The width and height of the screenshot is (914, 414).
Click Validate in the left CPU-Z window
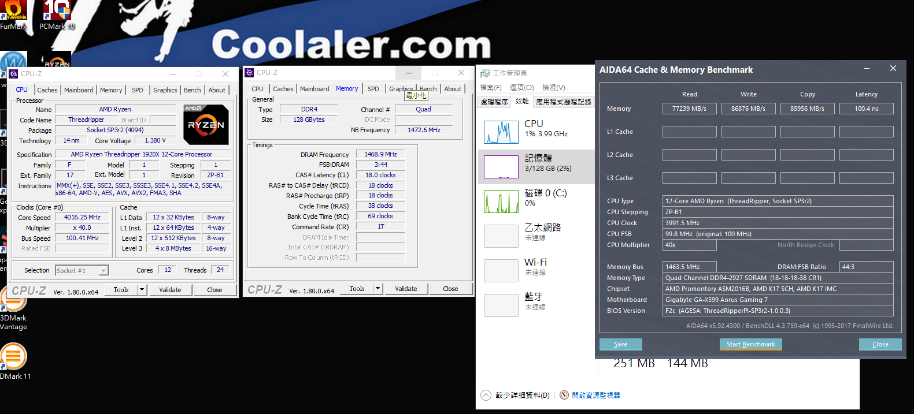pos(170,290)
